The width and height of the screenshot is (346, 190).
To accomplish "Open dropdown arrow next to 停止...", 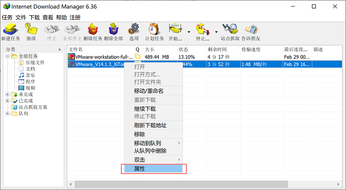I will [x=216, y=32].
